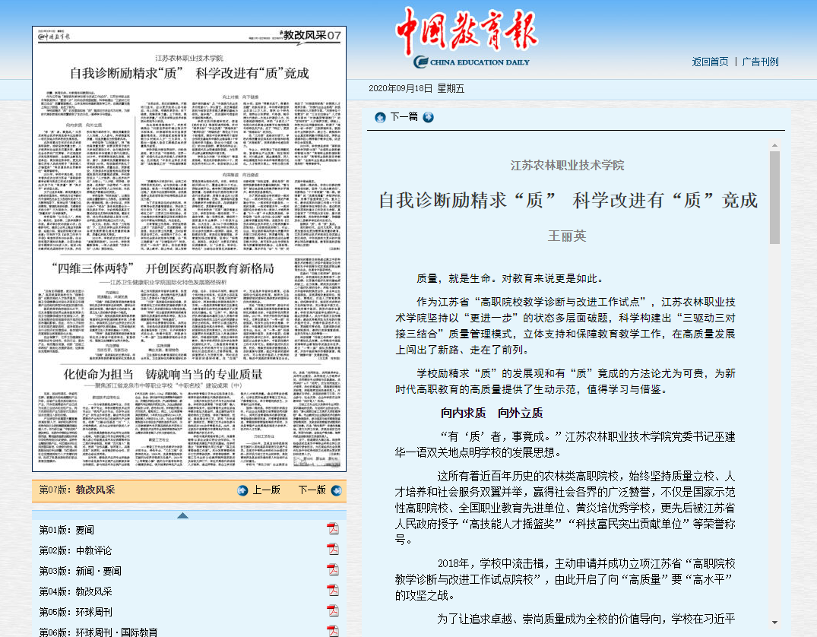The height and width of the screenshot is (637, 817).
Task: Click the right arrow icon after 下一篇
Action: 429,117
